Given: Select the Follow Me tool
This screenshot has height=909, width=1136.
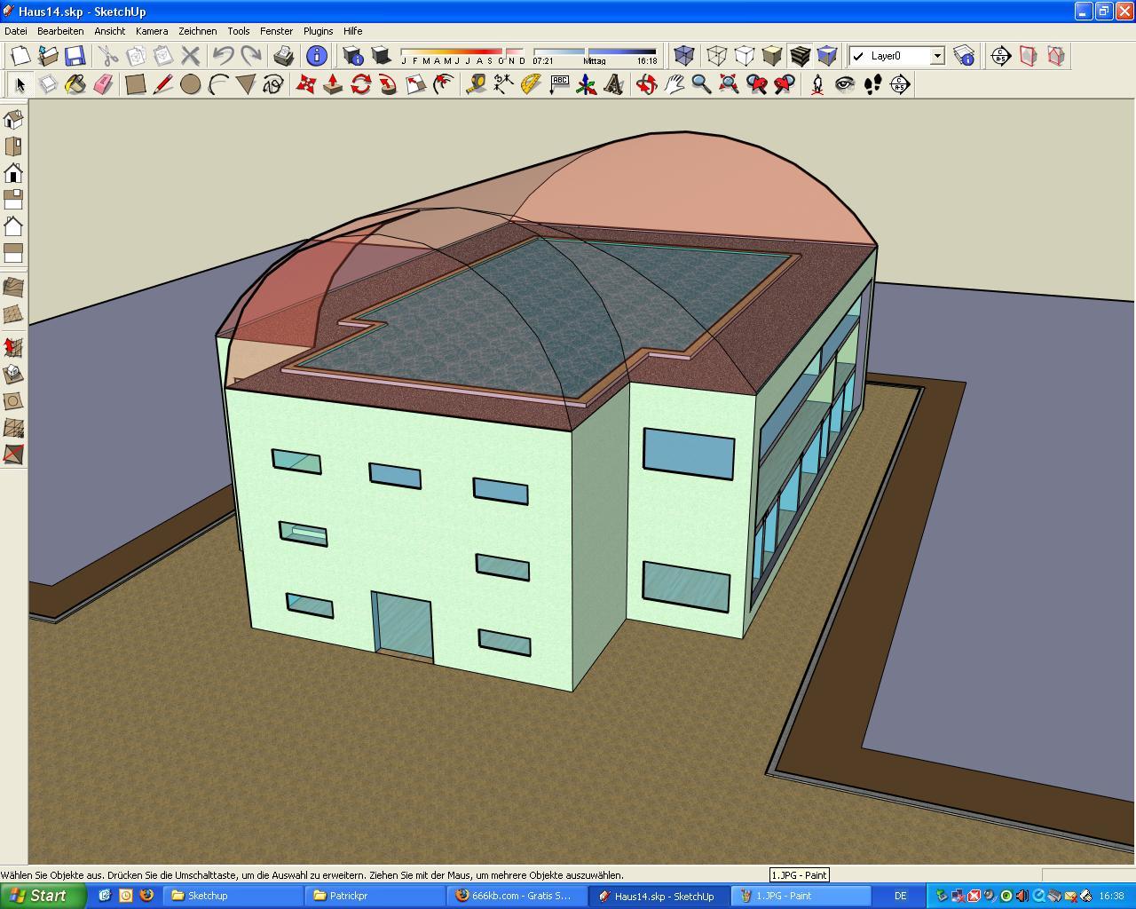Looking at the screenshot, I should (389, 84).
